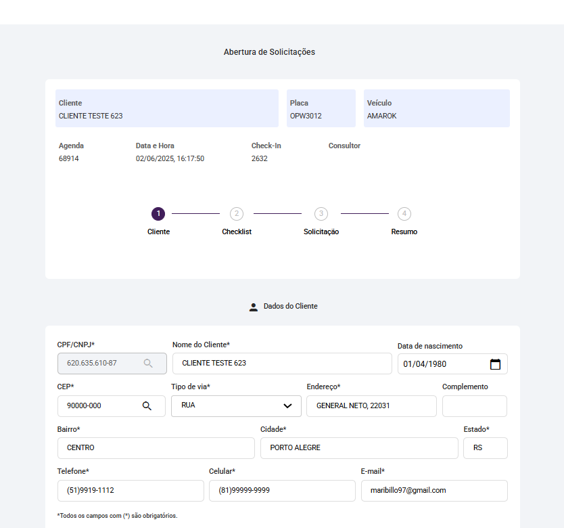Click the E-mail input field
564x528 pixels.
click(433, 491)
